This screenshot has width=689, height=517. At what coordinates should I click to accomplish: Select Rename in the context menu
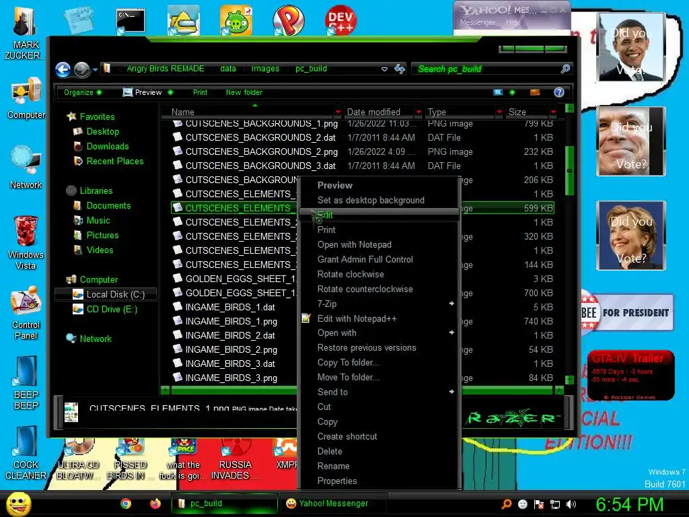click(379, 466)
